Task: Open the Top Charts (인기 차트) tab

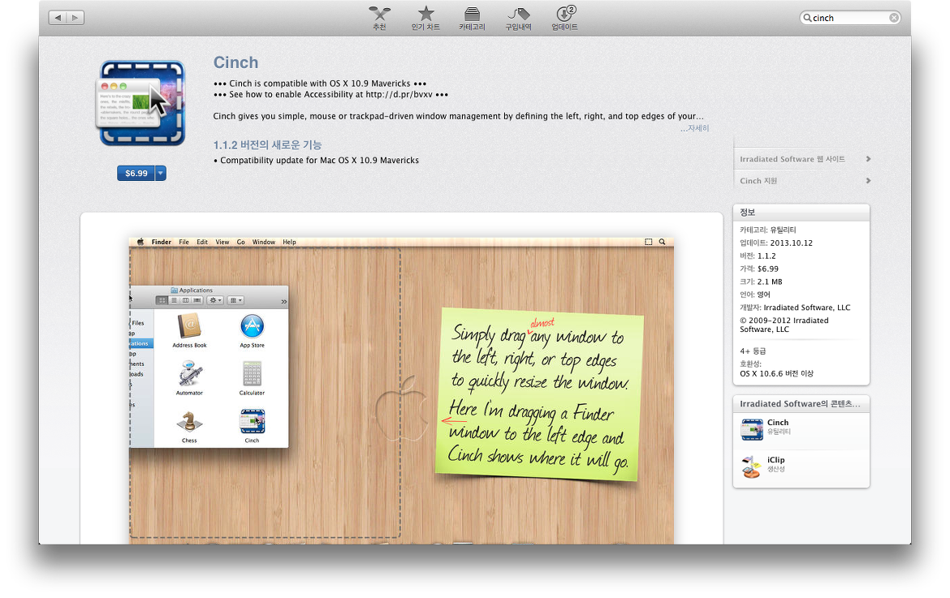Action: click(426, 18)
